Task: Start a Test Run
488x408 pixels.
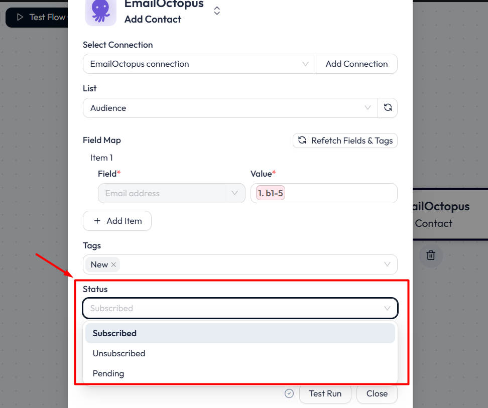Action: [325, 393]
